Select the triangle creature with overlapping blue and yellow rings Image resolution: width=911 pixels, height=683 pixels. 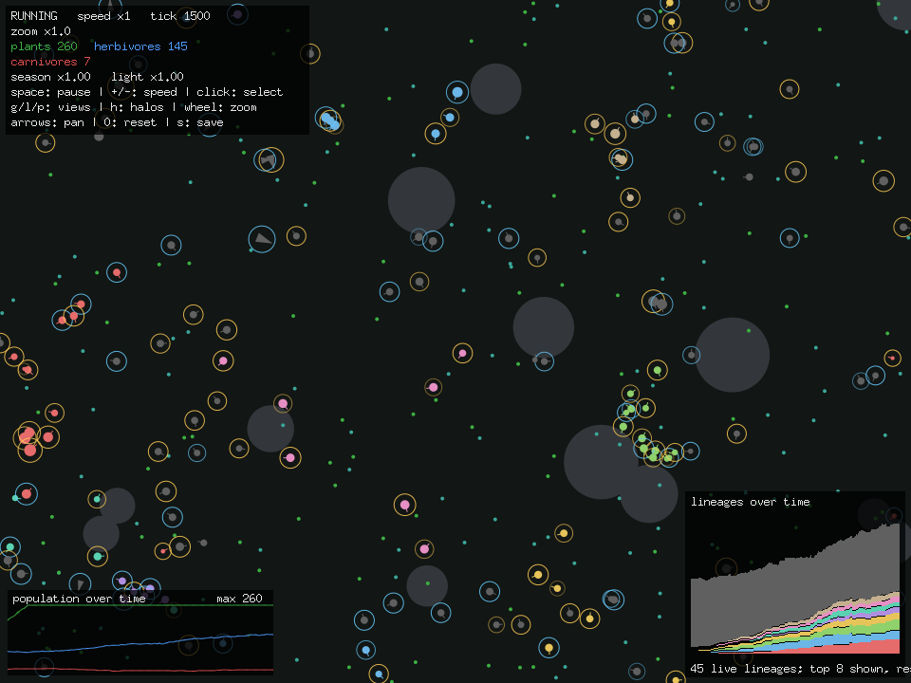click(269, 159)
